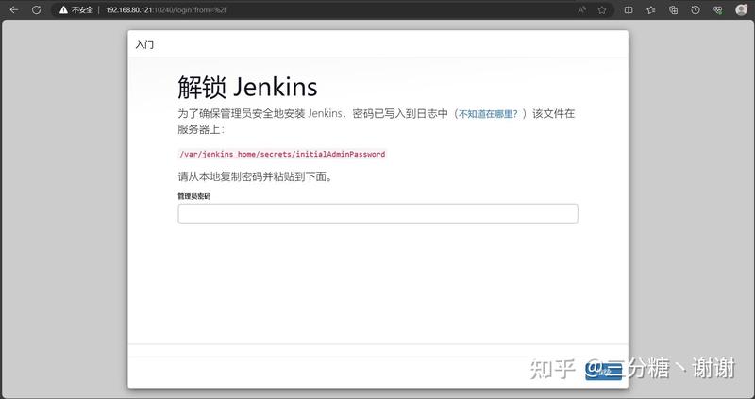Open the browser history icon
Screen dimensions: 755x399
(696, 9)
